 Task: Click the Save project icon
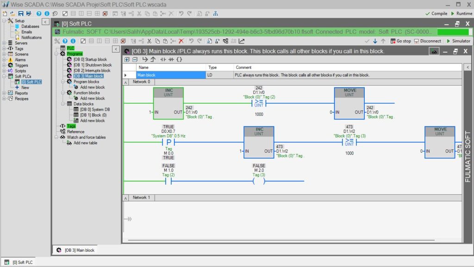(21, 13)
